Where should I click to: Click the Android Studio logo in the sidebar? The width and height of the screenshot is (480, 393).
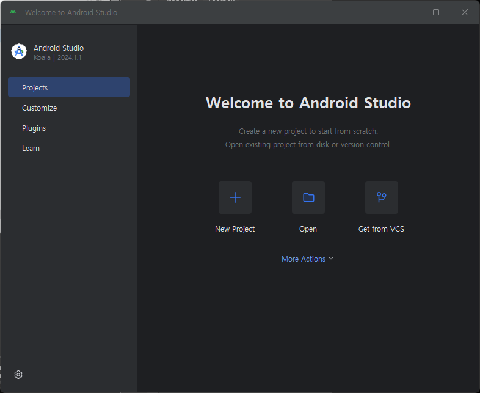pos(19,51)
